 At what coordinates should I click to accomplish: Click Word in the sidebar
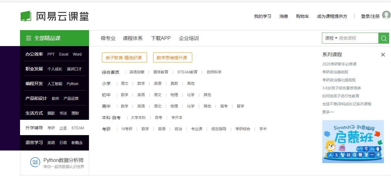tap(77, 54)
